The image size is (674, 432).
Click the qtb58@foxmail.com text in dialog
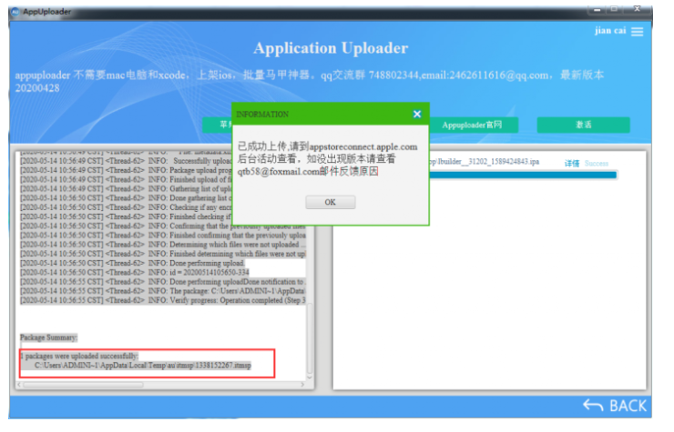click(279, 172)
